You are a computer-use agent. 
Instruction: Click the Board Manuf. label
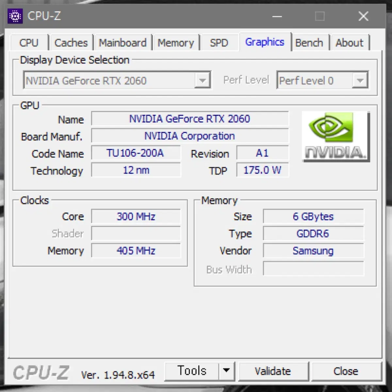tap(52, 137)
